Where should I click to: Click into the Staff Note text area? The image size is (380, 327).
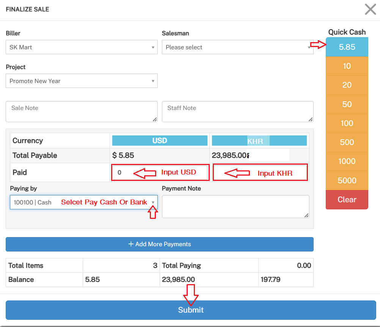[x=237, y=112]
